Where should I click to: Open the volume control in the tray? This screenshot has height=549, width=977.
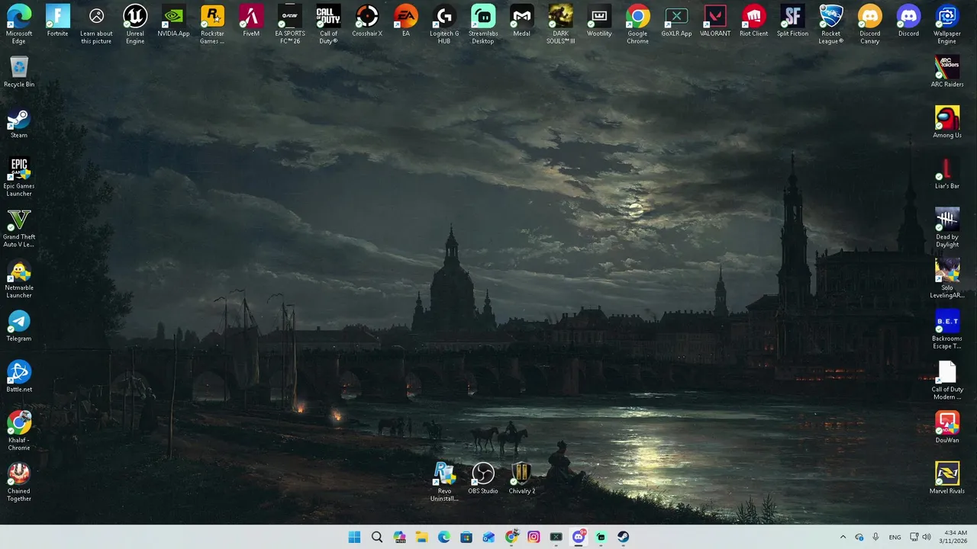pyautogui.click(x=927, y=537)
